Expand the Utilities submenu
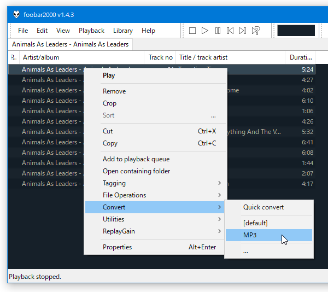328x292 pixels. tap(155, 219)
